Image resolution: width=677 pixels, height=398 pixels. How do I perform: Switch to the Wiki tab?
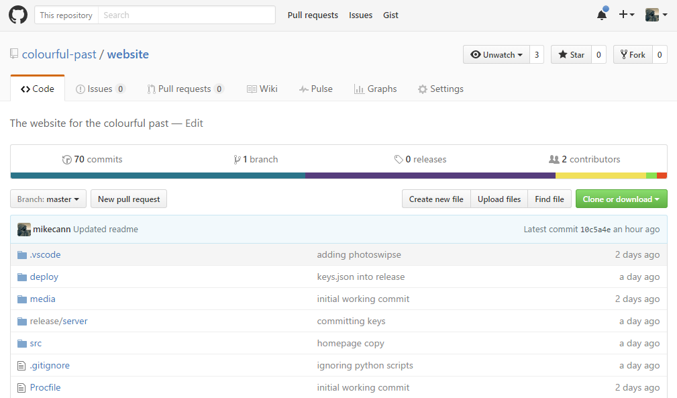(262, 89)
